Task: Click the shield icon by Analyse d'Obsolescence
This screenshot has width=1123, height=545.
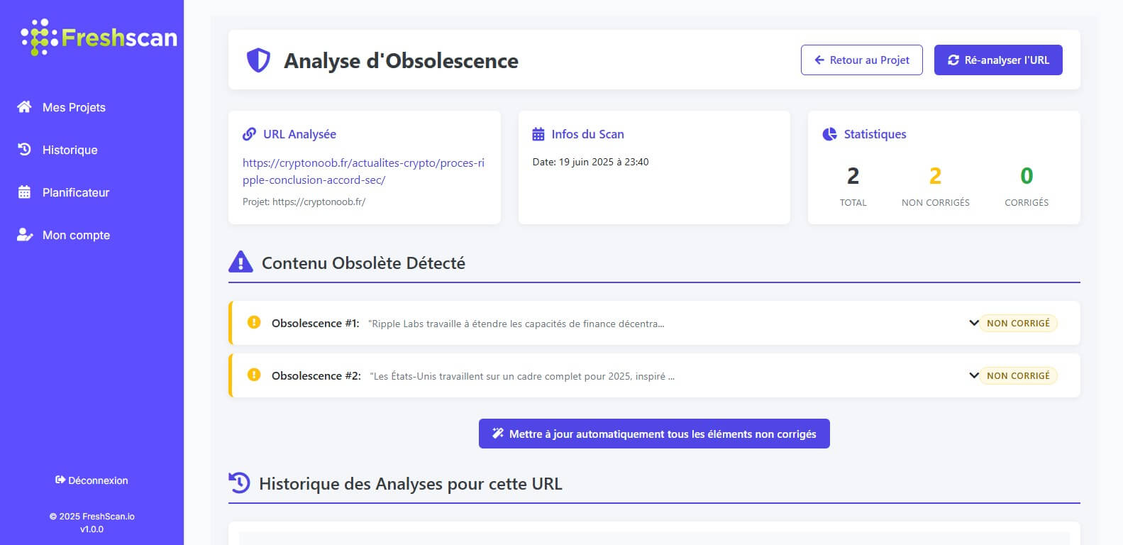Action: pos(258,60)
